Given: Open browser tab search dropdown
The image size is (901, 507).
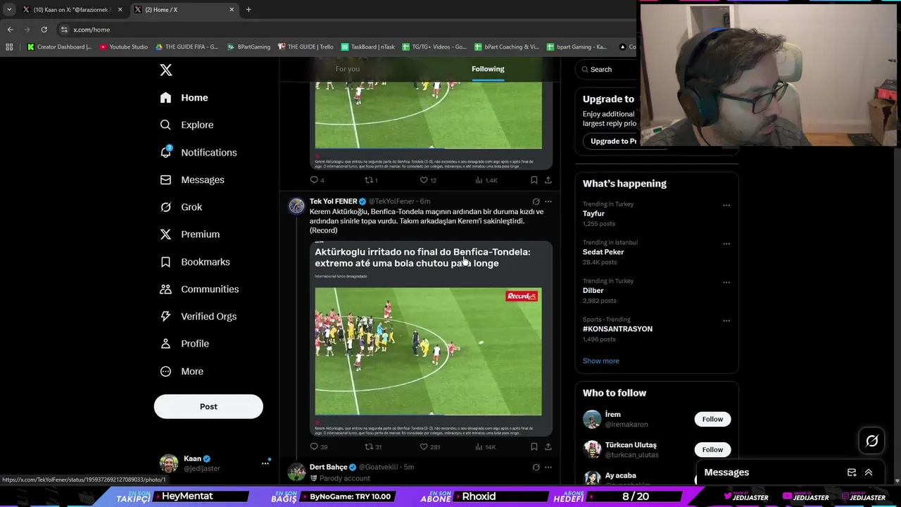Looking at the screenshot, I should click(x=8, y=9).
